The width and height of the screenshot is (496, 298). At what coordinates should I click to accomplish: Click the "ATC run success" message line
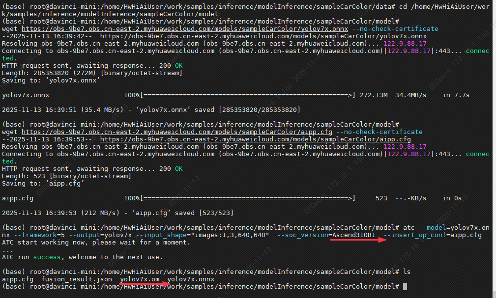[x=82, y=257]
